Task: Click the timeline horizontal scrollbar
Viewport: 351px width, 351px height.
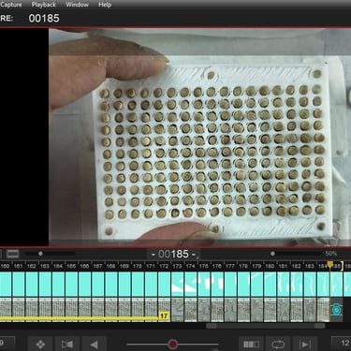Action: (266, 326)
